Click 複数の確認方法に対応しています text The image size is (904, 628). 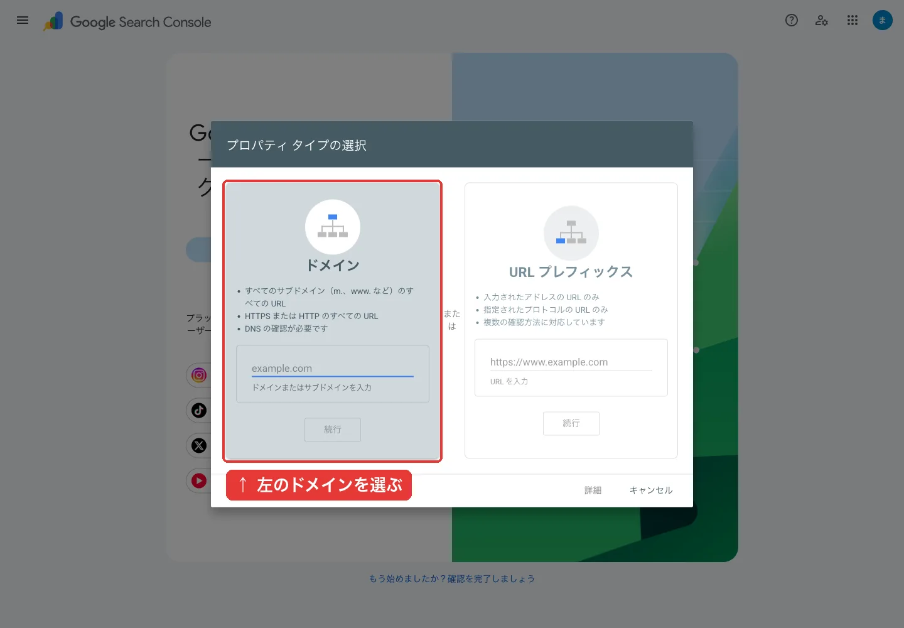[x=544, y=322]
